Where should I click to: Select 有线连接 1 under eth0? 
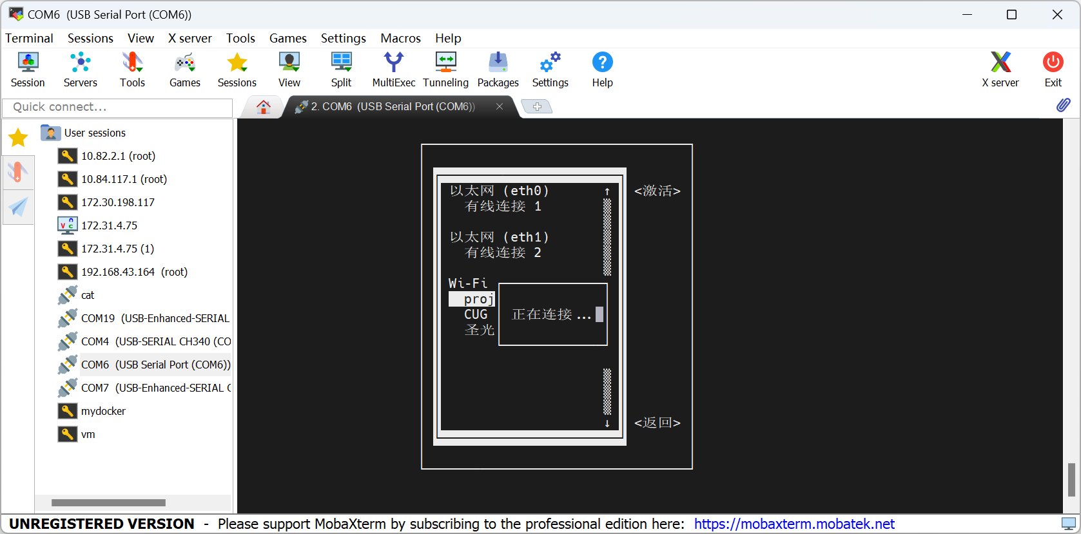click(x=503, y=206)
